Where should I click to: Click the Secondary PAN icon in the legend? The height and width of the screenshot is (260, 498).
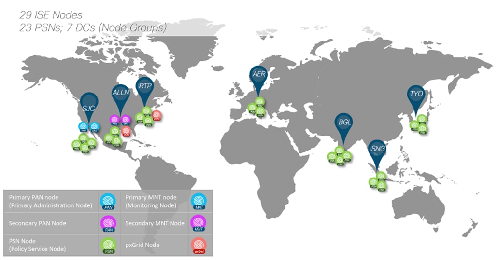pos(108,223)
